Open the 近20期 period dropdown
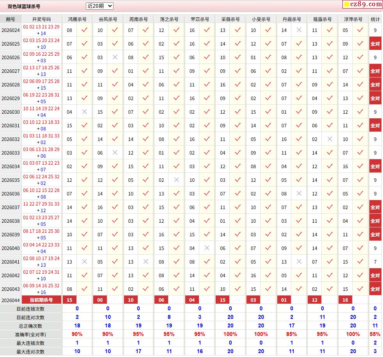This screenshot has height=357, width=383. point(99,6)
